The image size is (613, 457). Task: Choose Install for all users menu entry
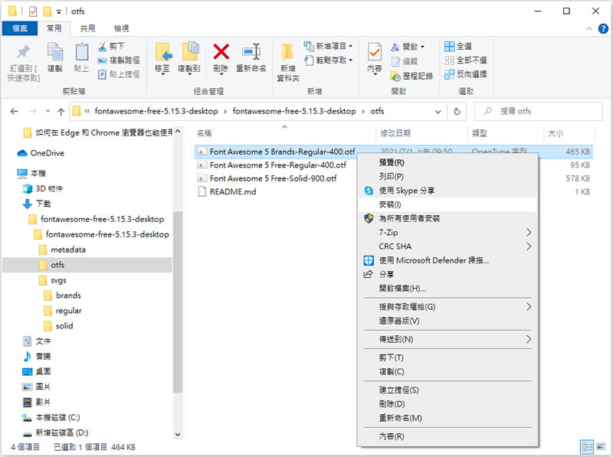coord(447,219)
